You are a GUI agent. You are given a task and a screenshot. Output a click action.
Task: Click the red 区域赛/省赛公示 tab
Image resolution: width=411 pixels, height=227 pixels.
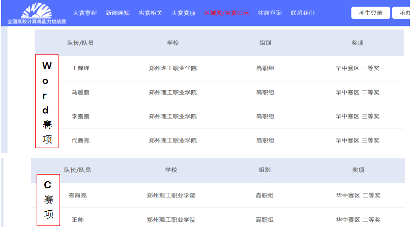tap(226, 13)
